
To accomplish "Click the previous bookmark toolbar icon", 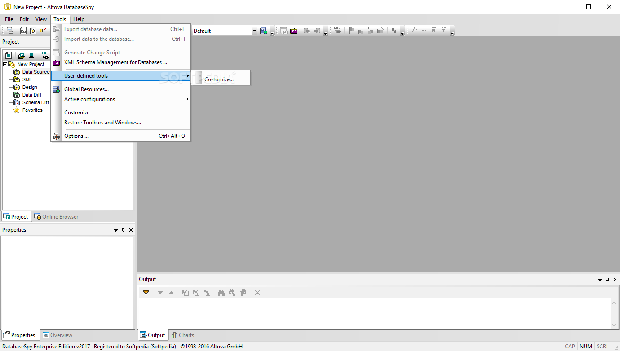I will pyautogui.click(x=371, y=31).
